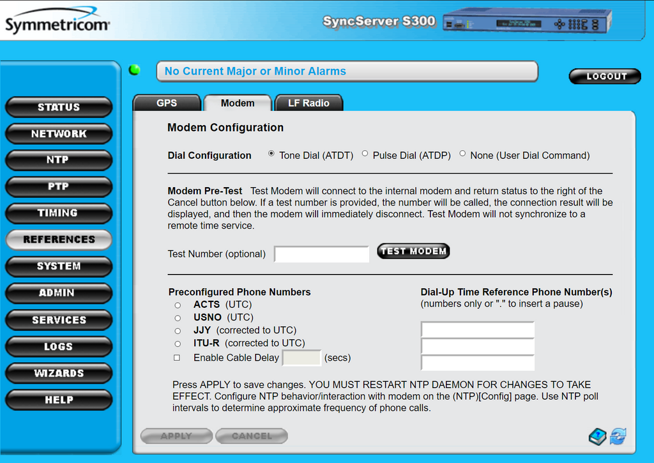Click the SyncServer S300 device image
Viewport: 654px width, 463px height.
(x=527, y=21)
